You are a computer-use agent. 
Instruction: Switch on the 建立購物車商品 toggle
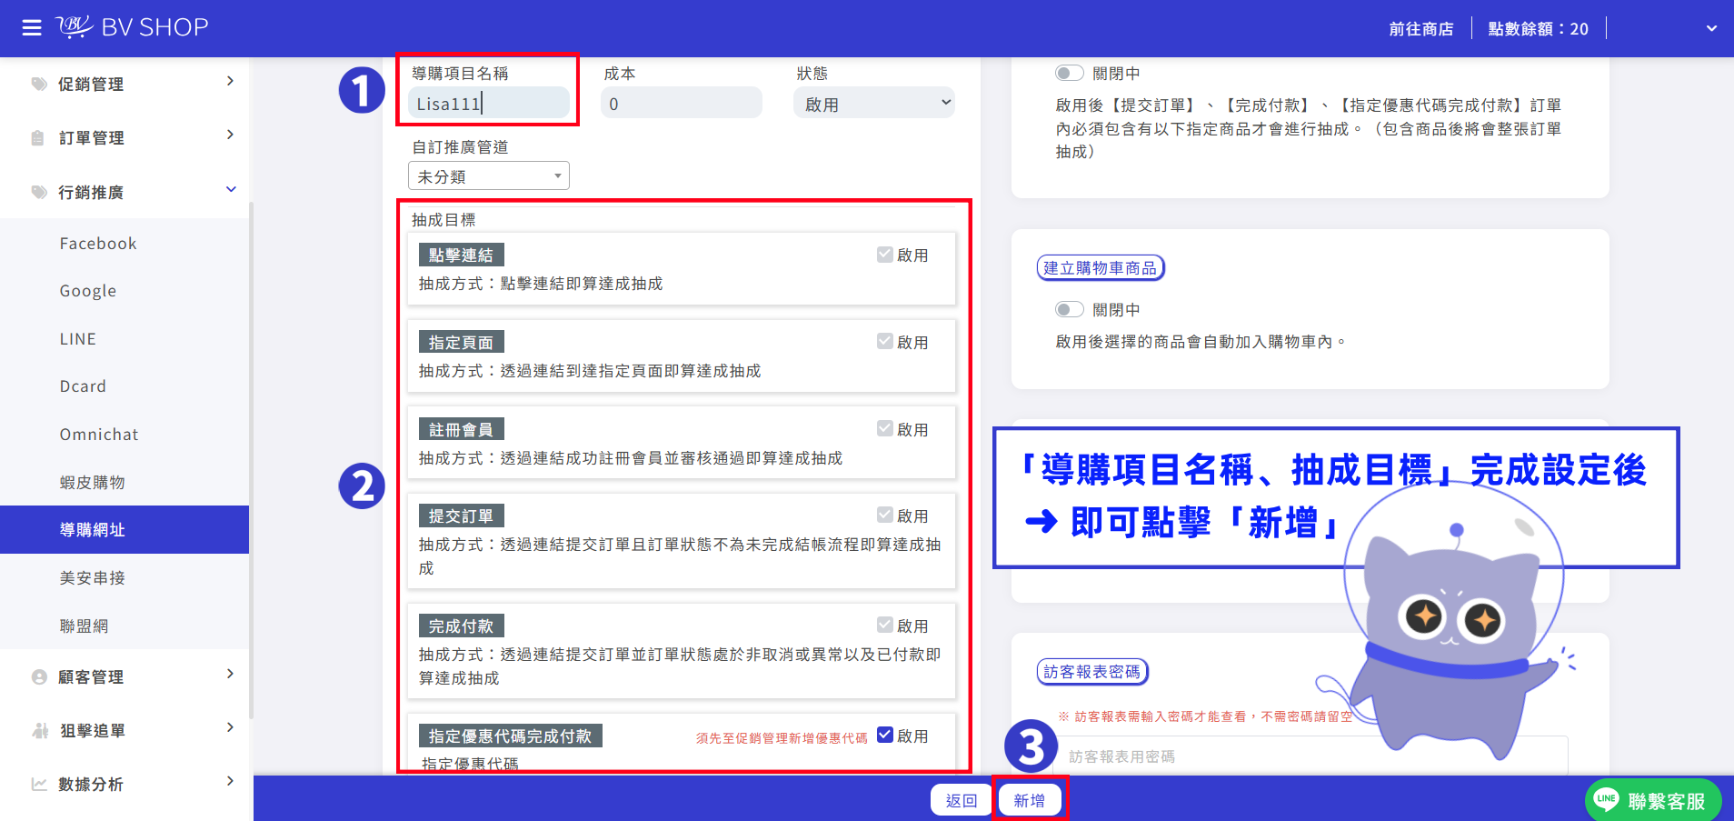[x=1070, y=309]
